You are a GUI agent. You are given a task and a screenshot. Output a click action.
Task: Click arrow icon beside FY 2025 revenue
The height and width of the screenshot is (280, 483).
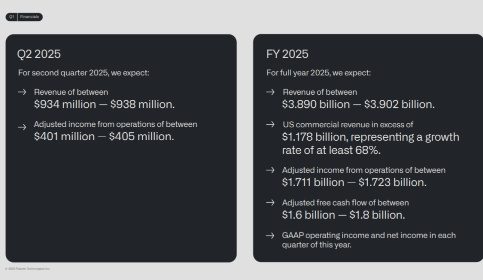270,92
